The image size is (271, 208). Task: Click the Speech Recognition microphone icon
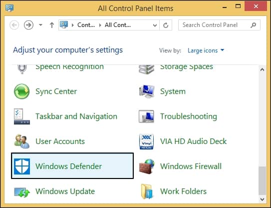[x=22, y=69]
